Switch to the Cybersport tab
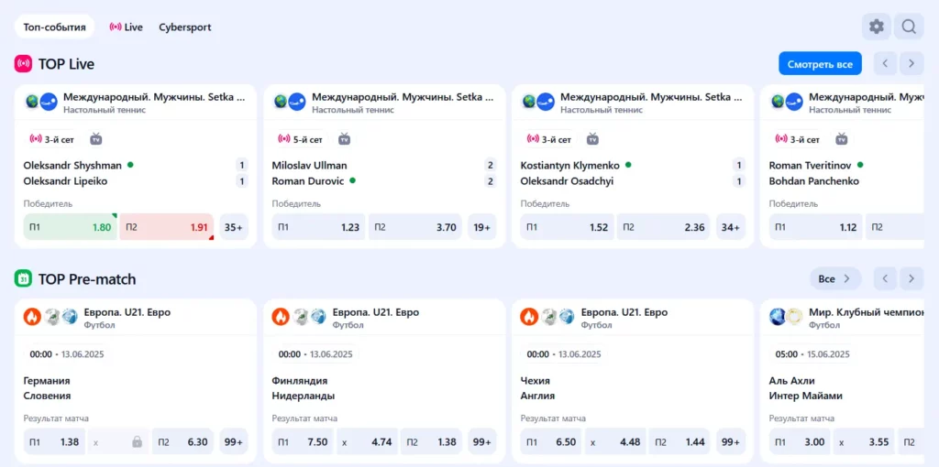 pyautogui.click(x=184, y=27)
